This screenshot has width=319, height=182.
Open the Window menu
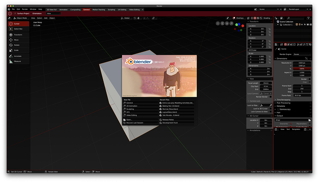(x=33, y=9)
